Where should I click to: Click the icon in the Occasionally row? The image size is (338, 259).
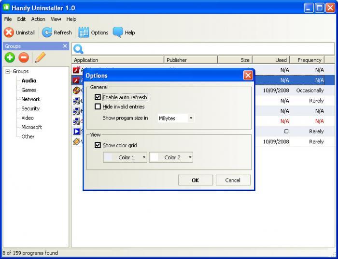[x=76, y=91]
